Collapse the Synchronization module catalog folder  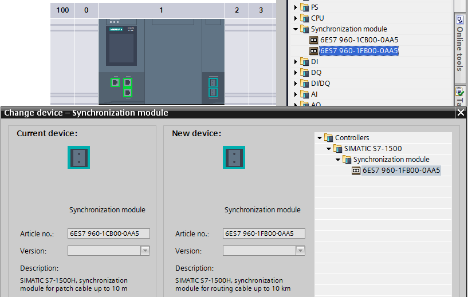click(296, 29)
